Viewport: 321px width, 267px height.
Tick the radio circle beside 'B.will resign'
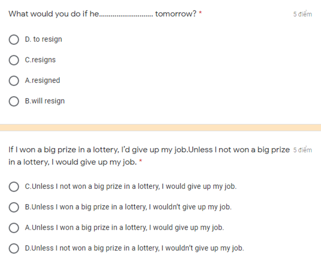click(14, 101)
